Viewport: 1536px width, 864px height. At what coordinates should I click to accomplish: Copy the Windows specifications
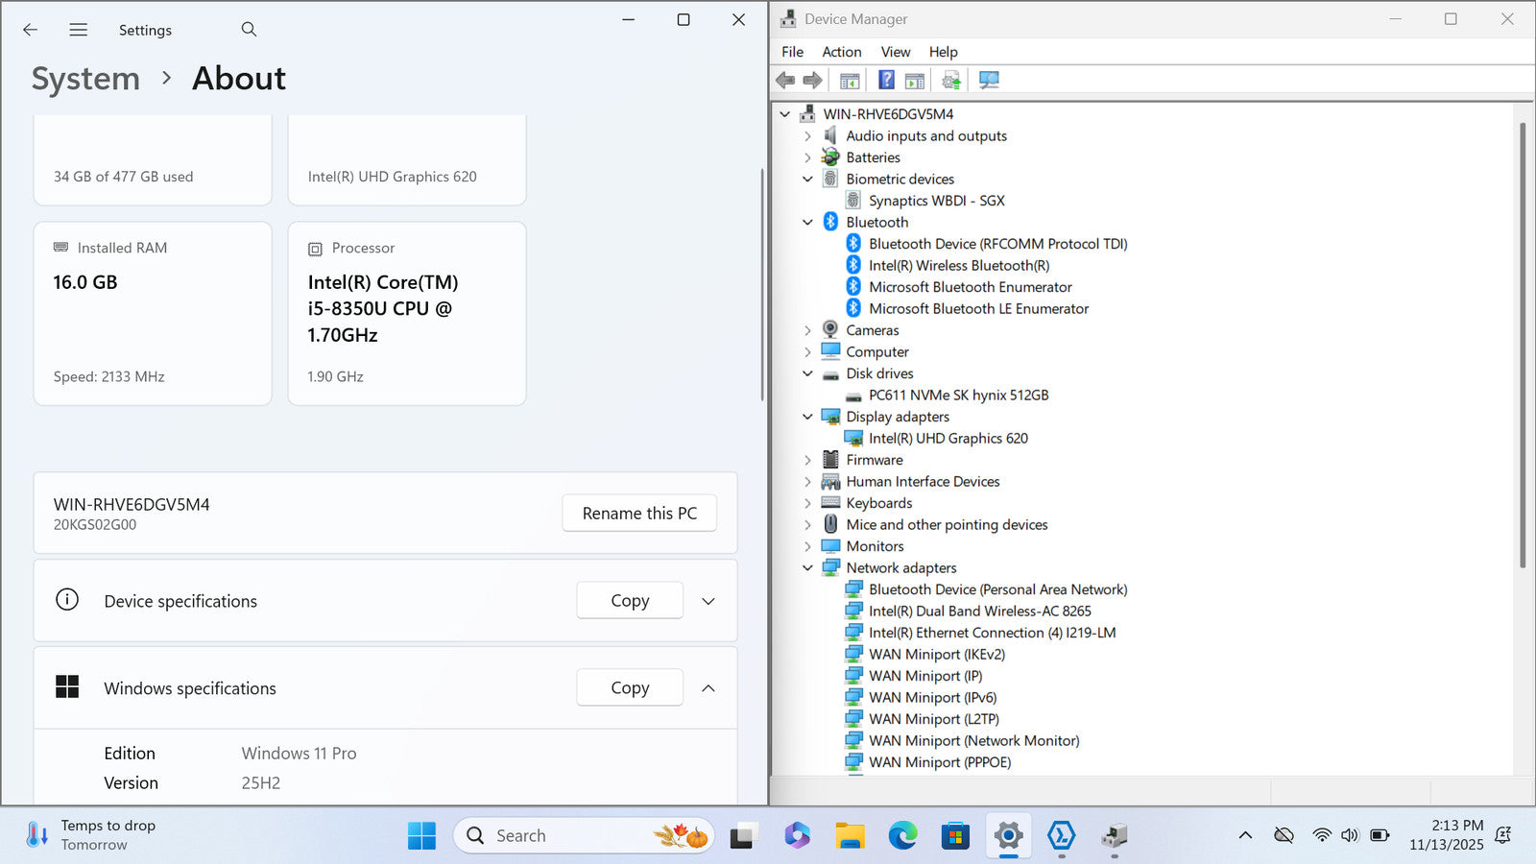coord(630,688)
